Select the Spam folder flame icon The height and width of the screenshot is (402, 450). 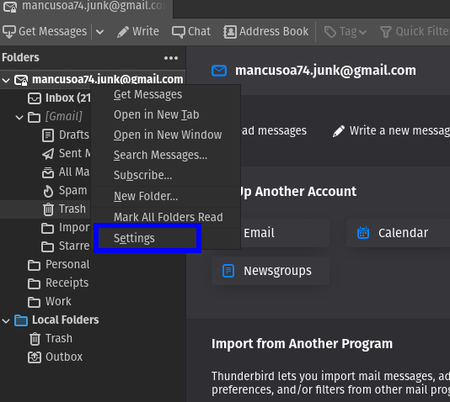(48, 191)
